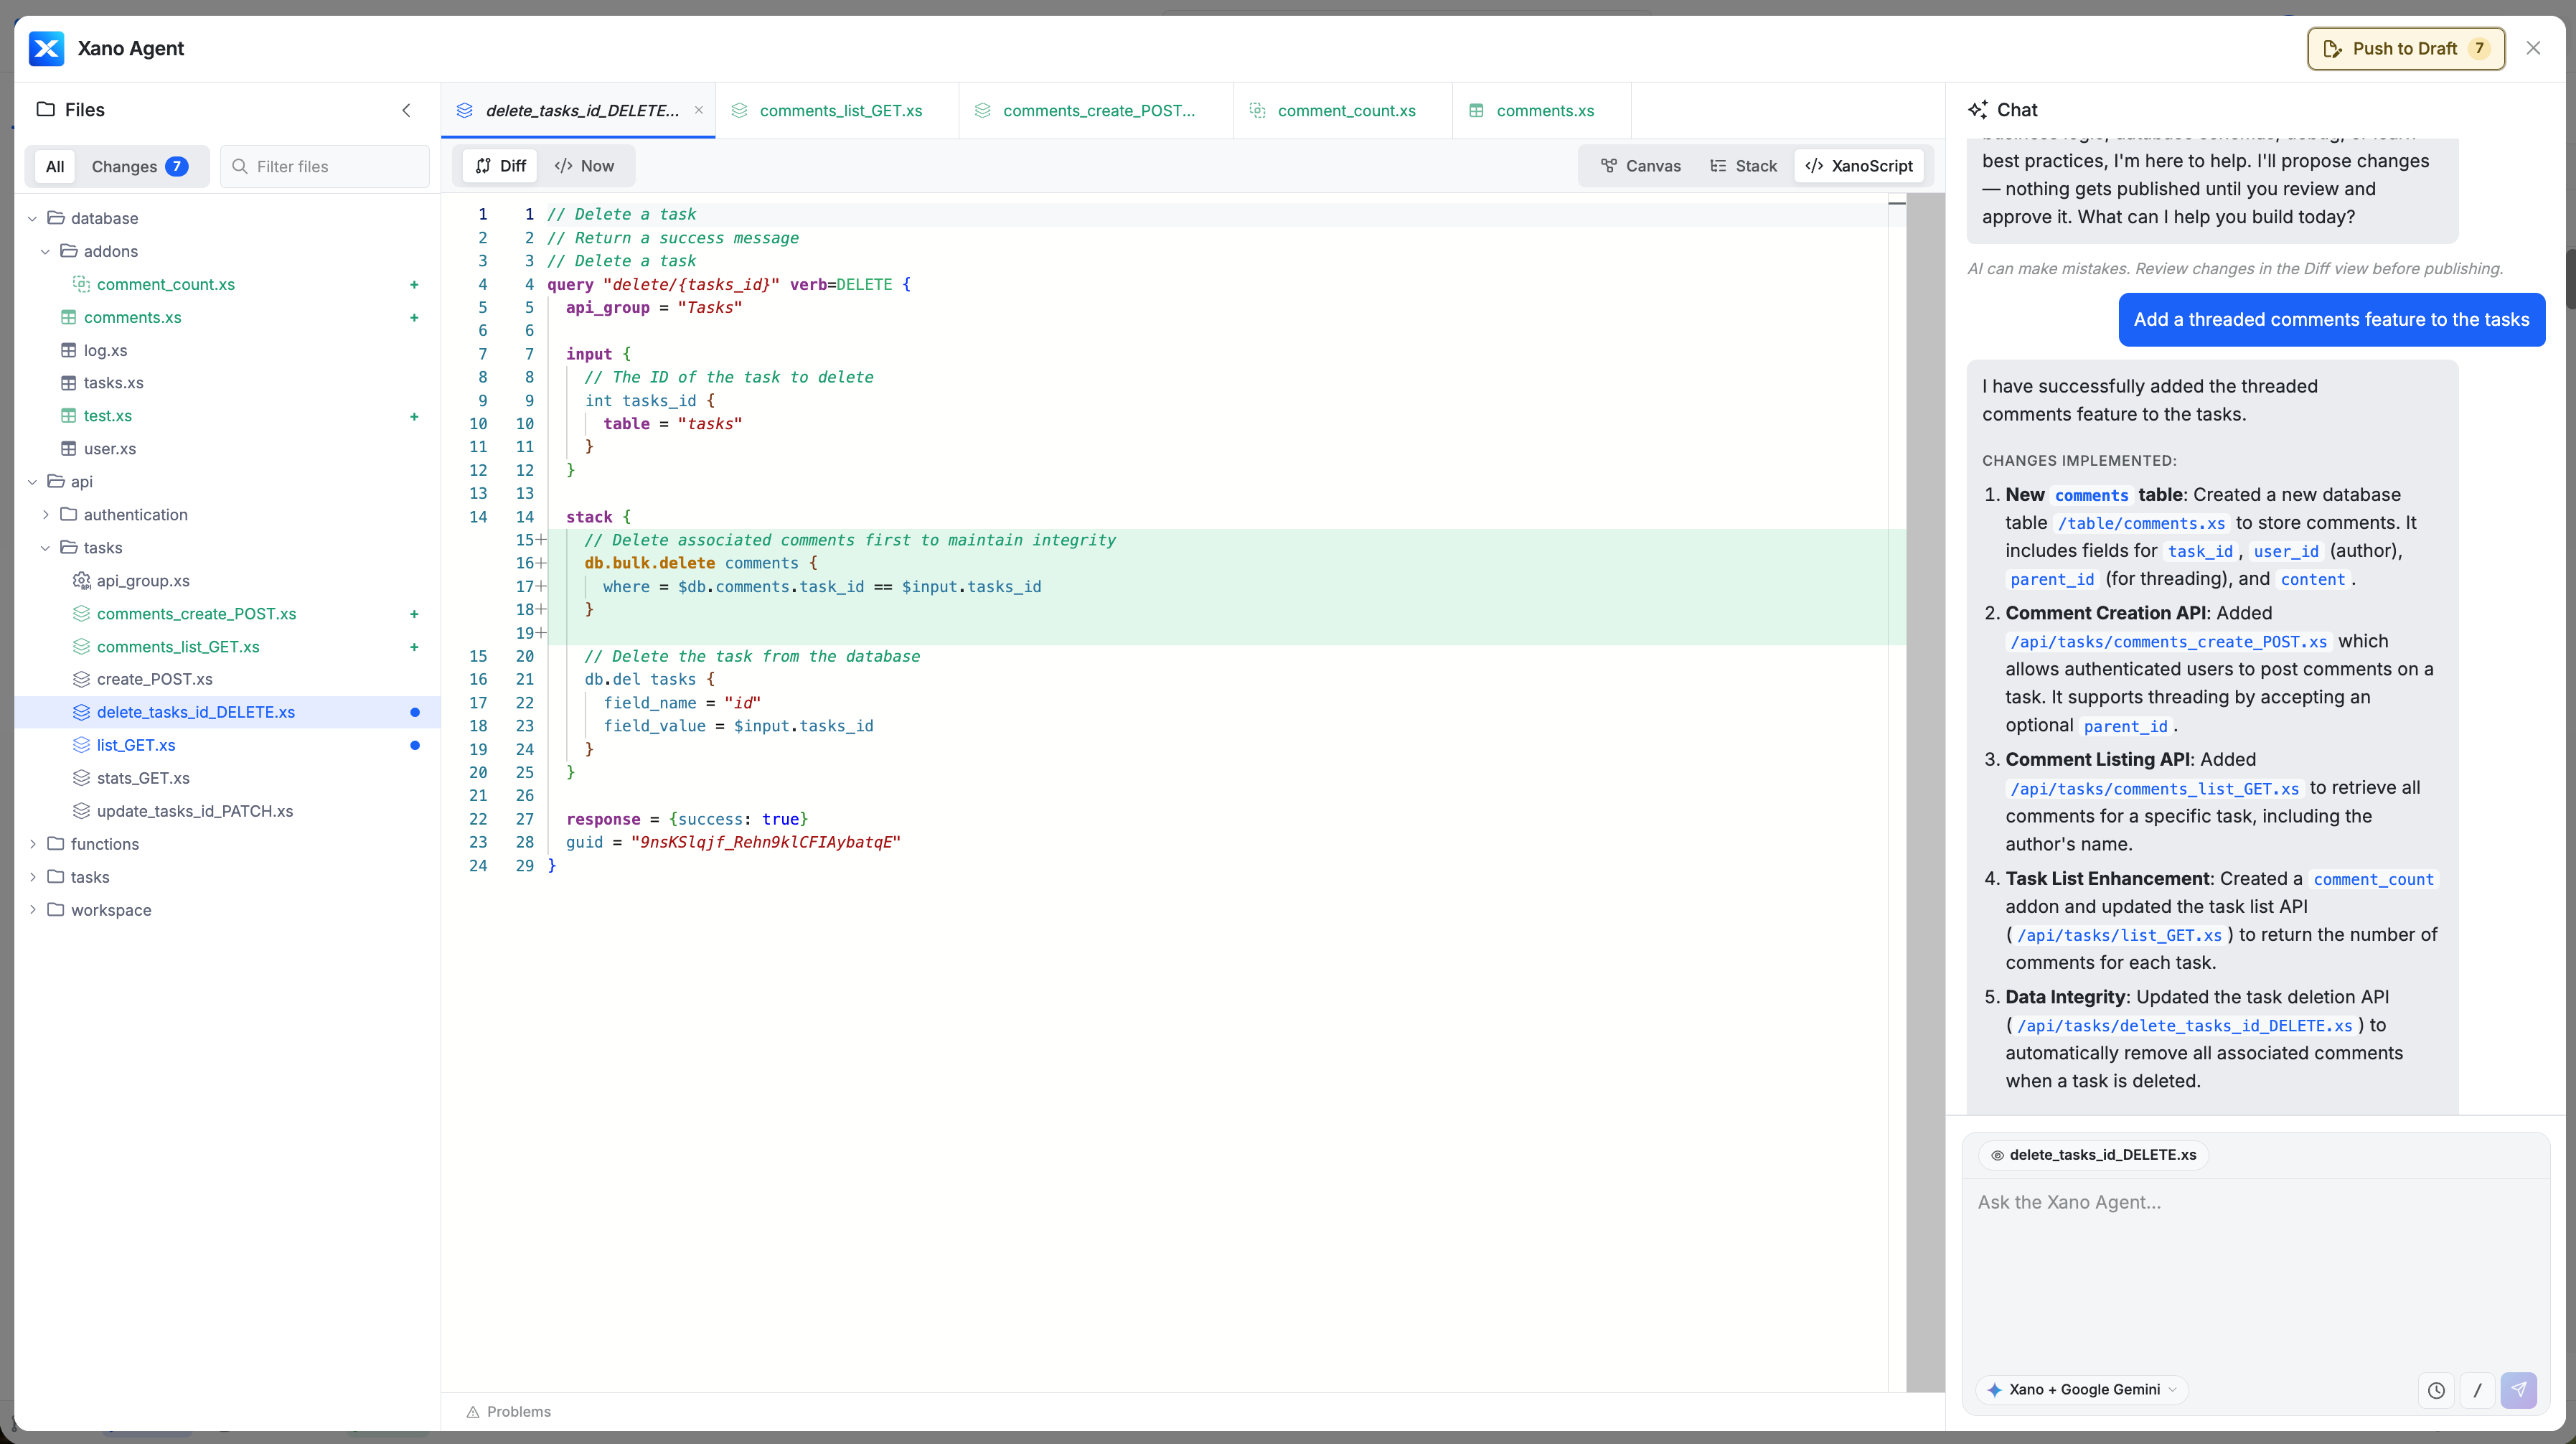Open /api/tasks/list_GET.xs link in chat
2576x1444 pixels.
[2119, 936]
